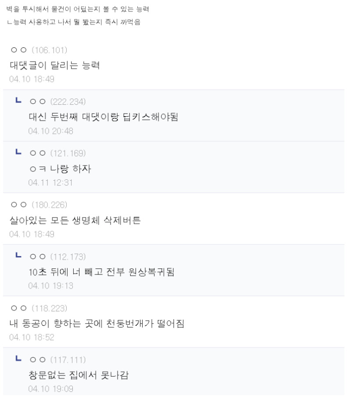The width and height of the screenshot is (347, 396).
Task: Click the reply arrow icon beside user 121.169
Action: pos(18,152)
